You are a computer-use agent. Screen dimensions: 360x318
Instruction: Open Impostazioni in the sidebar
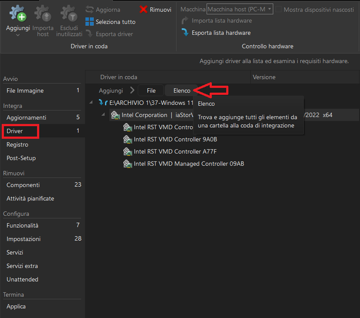coord(42,239)
